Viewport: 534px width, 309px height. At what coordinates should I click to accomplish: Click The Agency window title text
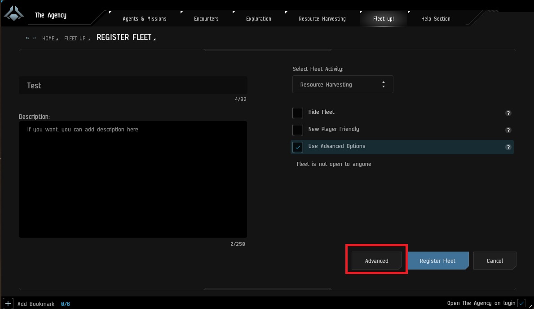(x=50, y=15)
